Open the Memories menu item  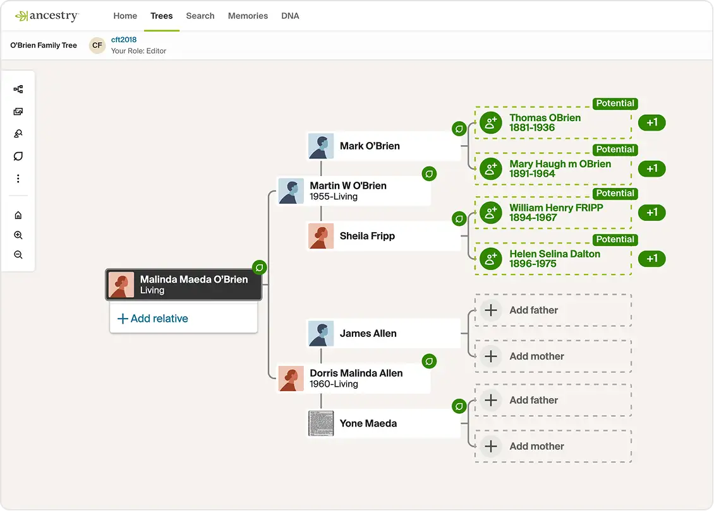[248, 16]
